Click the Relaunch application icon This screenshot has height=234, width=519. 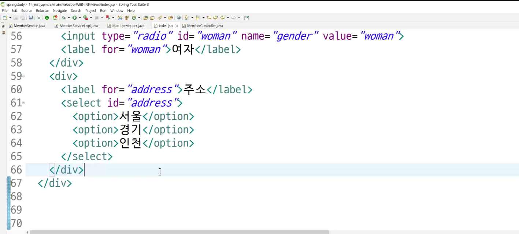[55, 18]
